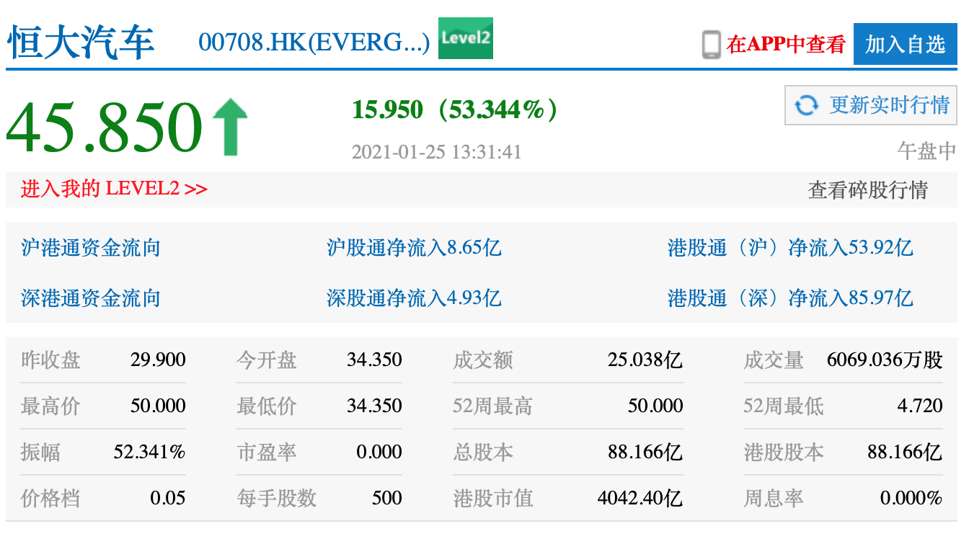Screen dimensions: 969x539
Task: Click the 52周最高 label
Action: pos(493,406)
